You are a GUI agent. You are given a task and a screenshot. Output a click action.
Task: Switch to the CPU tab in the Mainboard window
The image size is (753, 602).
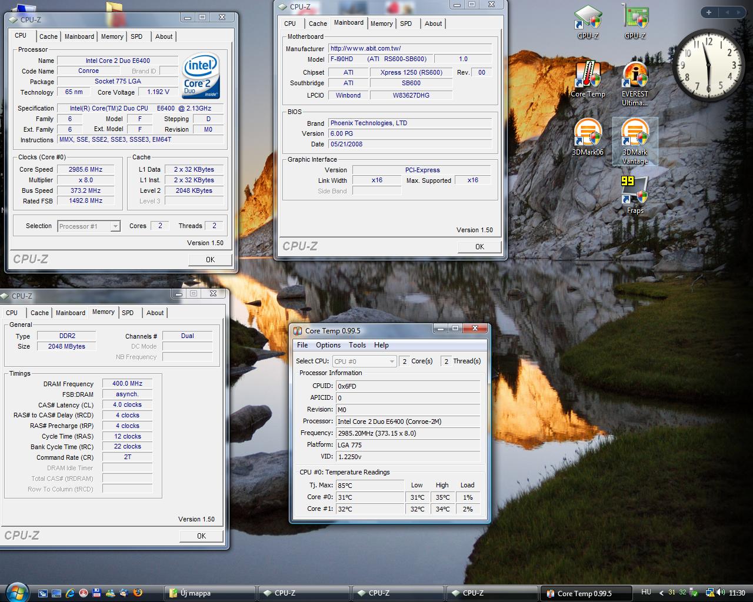coord(290,24)
